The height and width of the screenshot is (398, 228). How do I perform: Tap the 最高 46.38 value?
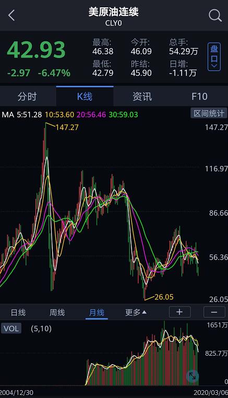(103, 52)
